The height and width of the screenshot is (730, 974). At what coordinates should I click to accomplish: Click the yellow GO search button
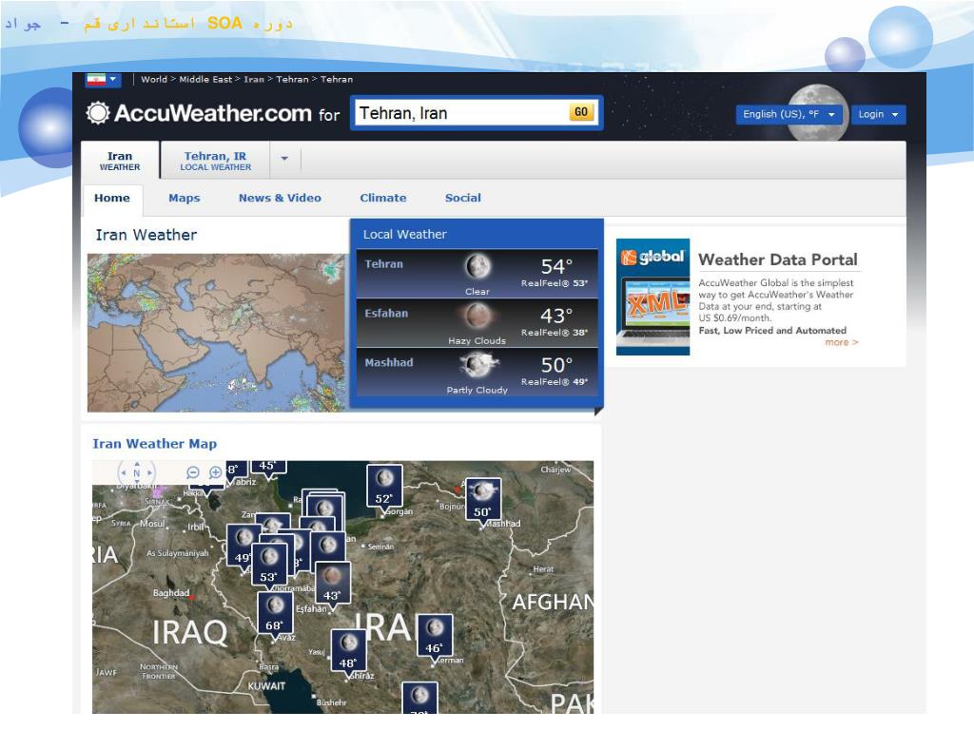[x=581, y=112]
